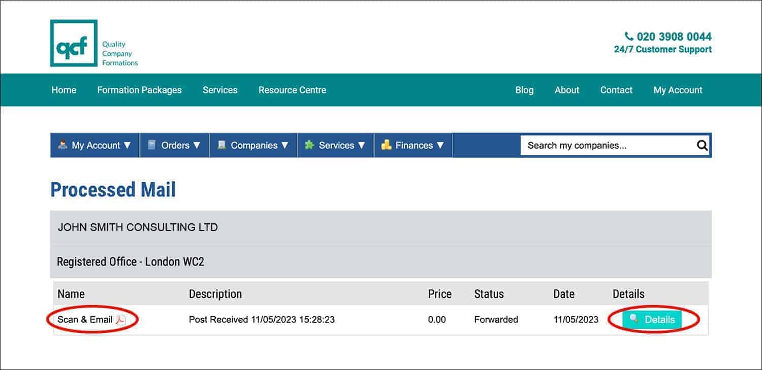
Task: Click the search magnifier icon
Action: [x=702, y=145]
